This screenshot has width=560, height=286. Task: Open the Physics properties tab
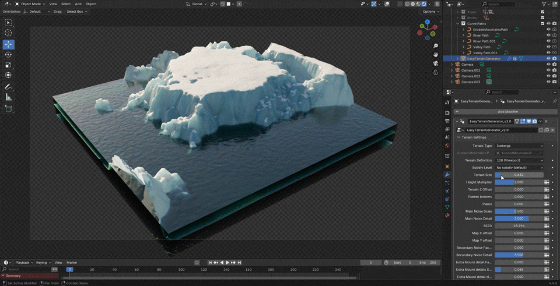point(447,191)
